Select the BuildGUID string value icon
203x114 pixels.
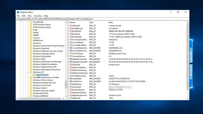click(x=71, y=31)
